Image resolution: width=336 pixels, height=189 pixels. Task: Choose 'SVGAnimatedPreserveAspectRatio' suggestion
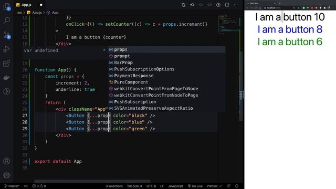point(167,108)
